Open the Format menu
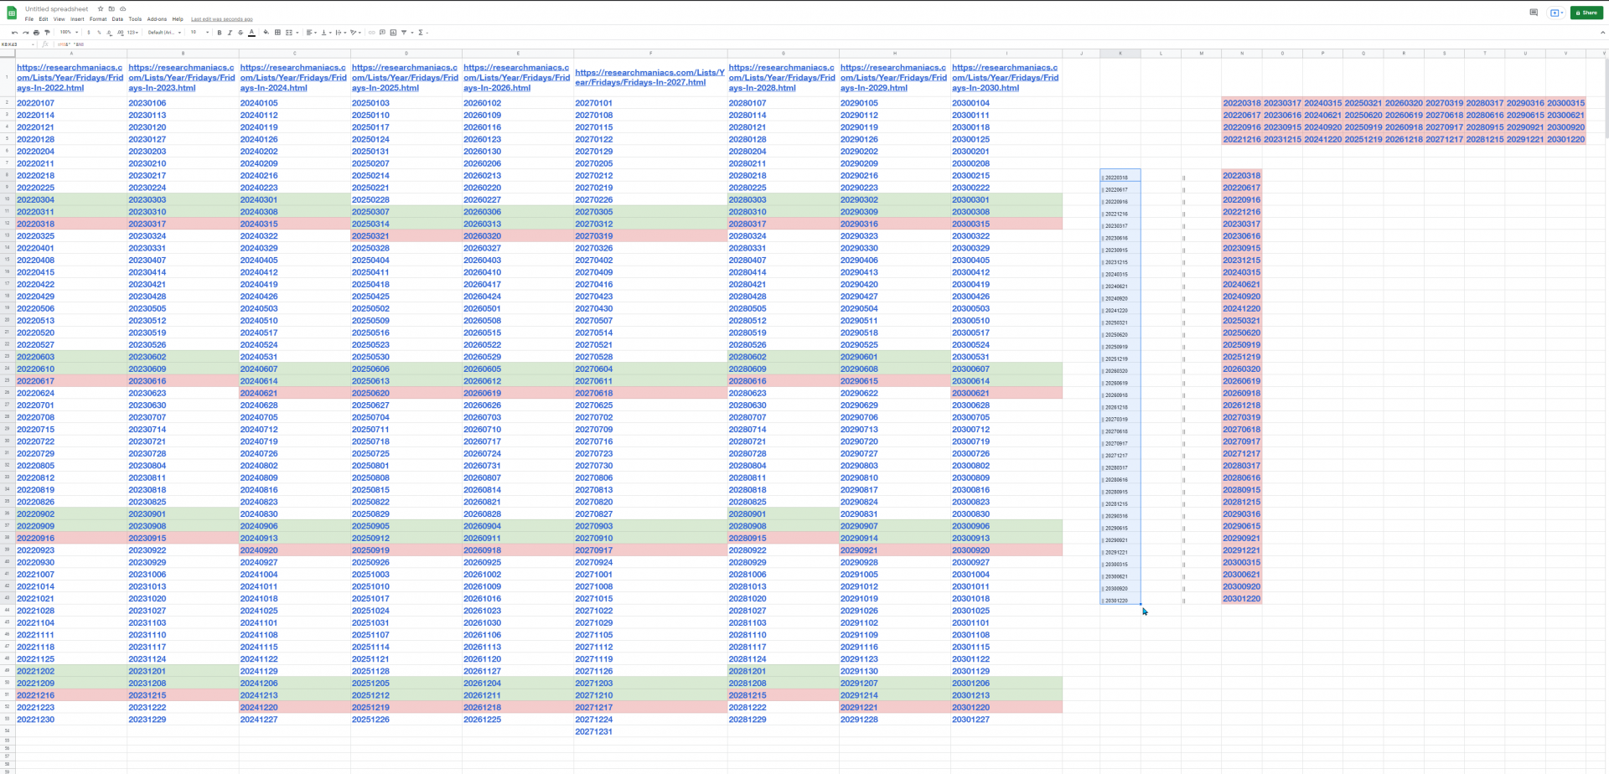The width and height of the screenshot is (1609, 774). point(98,18)
